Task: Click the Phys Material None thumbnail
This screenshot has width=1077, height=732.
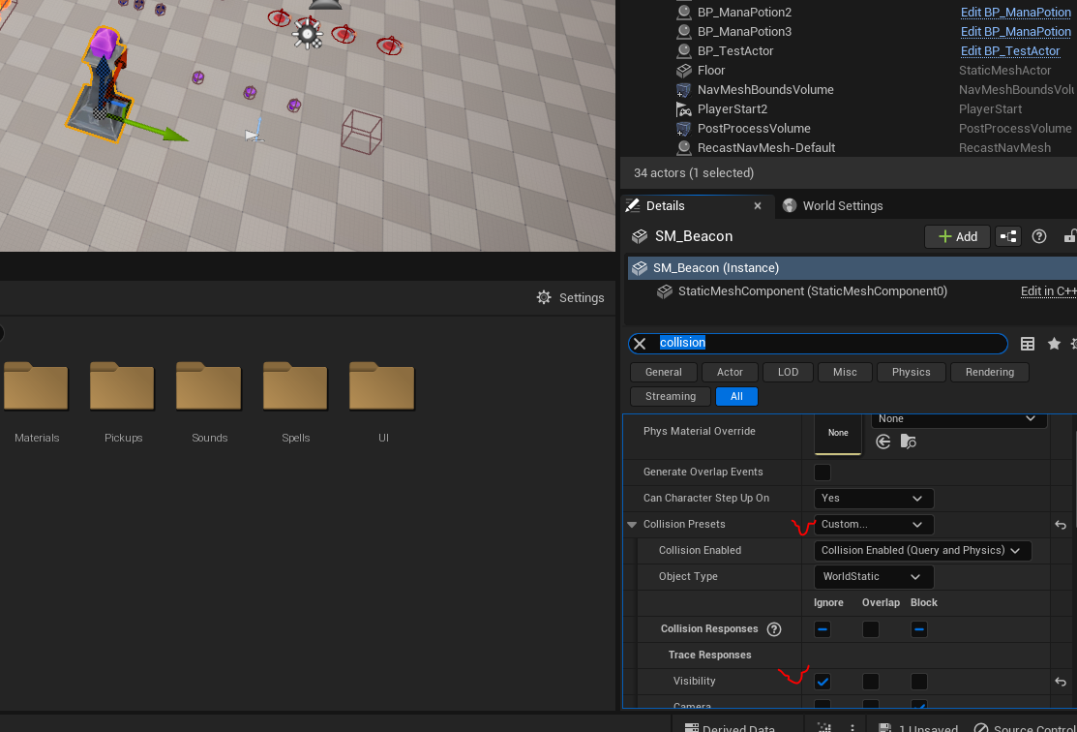Action: [x=838, y=433]
